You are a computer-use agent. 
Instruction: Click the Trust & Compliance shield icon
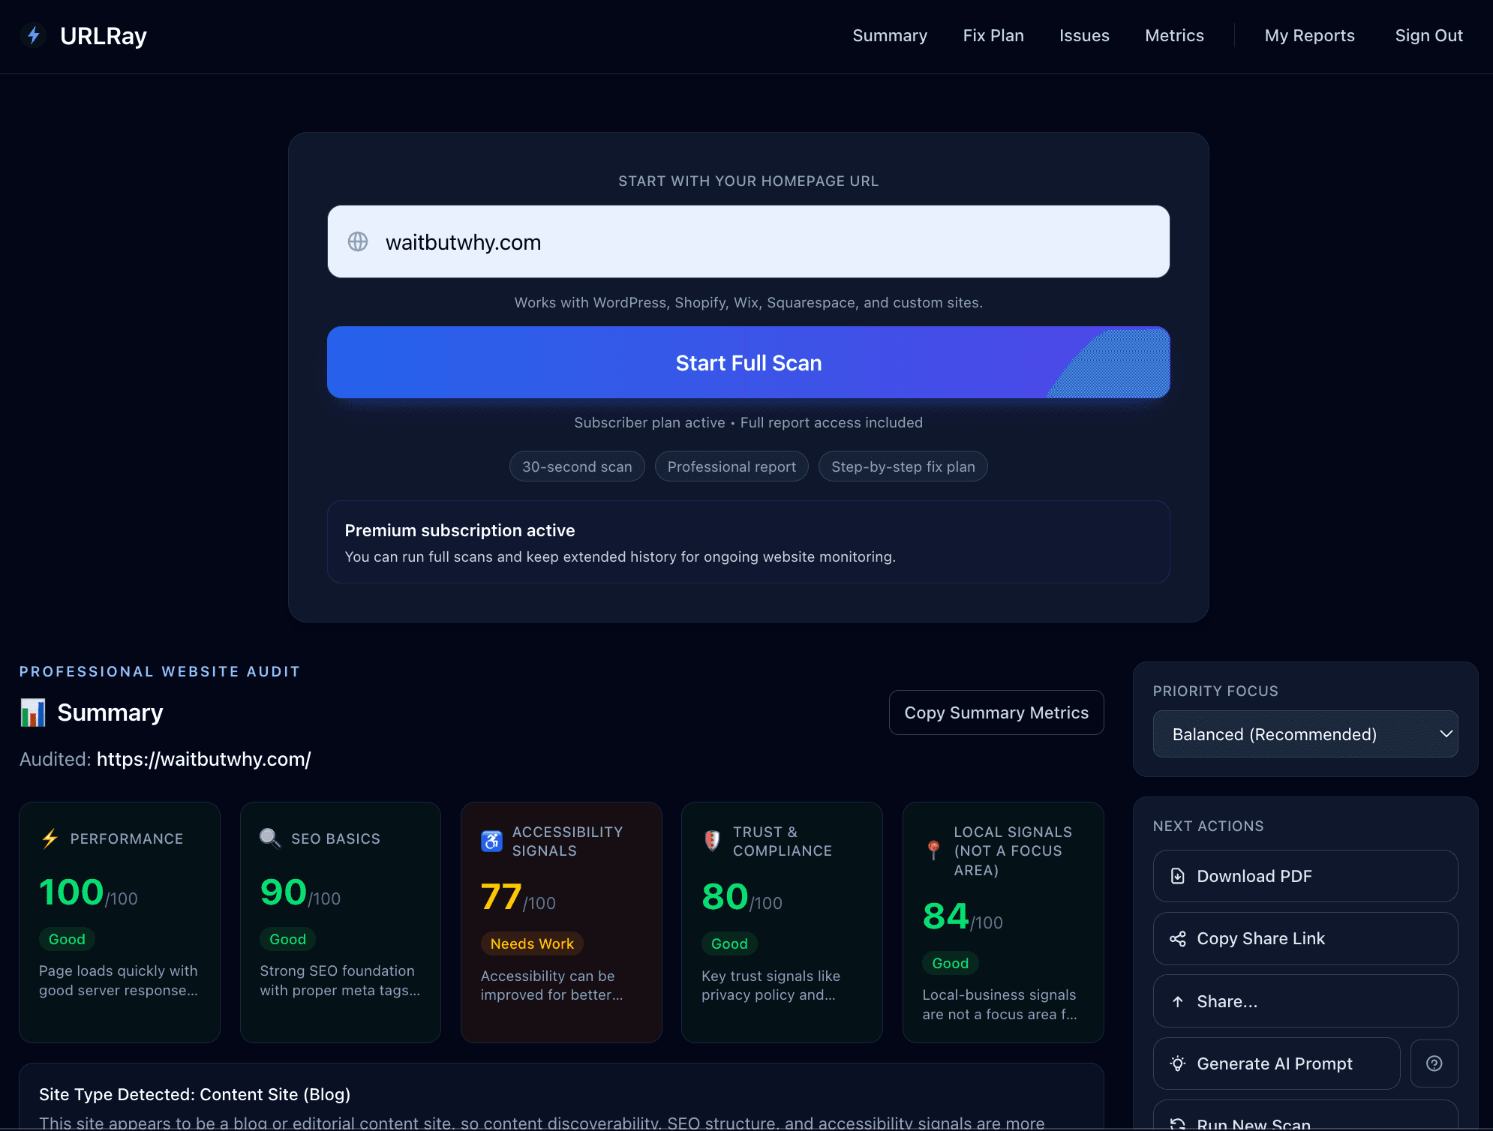tap(711, 841)
